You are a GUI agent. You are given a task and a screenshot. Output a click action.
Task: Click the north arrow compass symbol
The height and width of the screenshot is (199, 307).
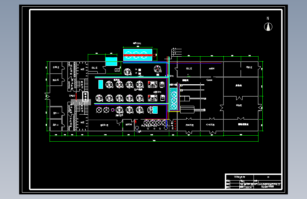pos(268,27)
